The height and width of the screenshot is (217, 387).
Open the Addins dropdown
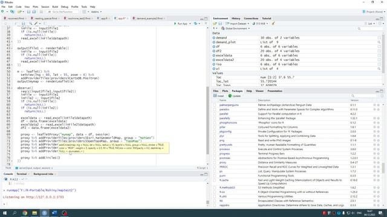coord(96,11)
